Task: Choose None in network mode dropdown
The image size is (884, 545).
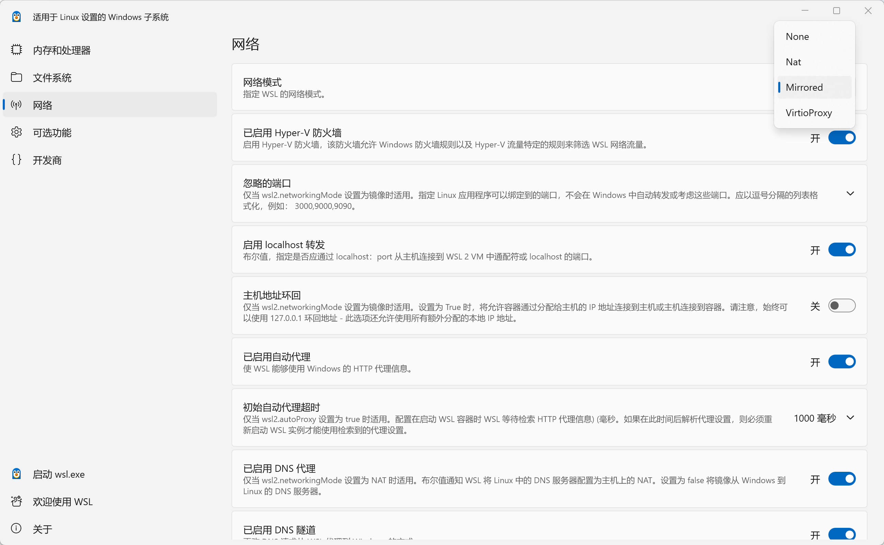Action: pyautogui.click(x=814, y=36)
